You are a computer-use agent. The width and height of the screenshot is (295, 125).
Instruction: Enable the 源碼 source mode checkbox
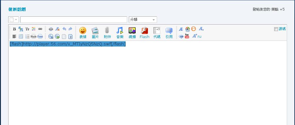tap(276, 29)
